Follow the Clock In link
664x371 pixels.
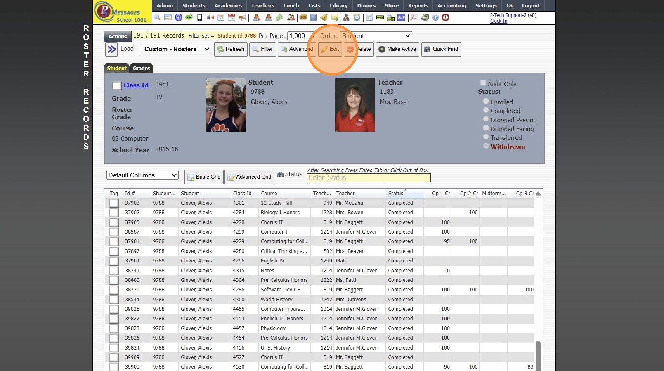coord(499,21)
